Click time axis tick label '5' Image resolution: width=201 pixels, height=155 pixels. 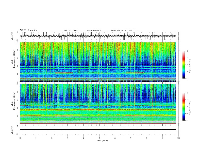(x=99, y=138)
